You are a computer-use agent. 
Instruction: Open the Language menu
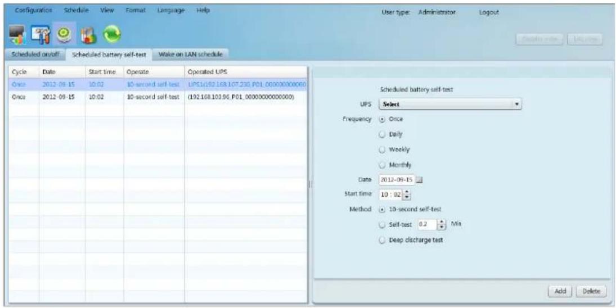click(170, 10)
